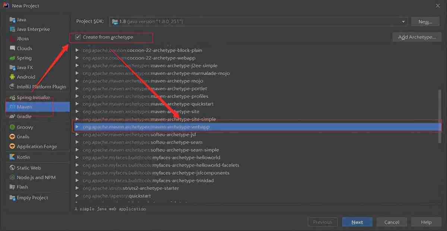
Task: Select maven-archetype-mojo in the list
Action: pos(257,81)
